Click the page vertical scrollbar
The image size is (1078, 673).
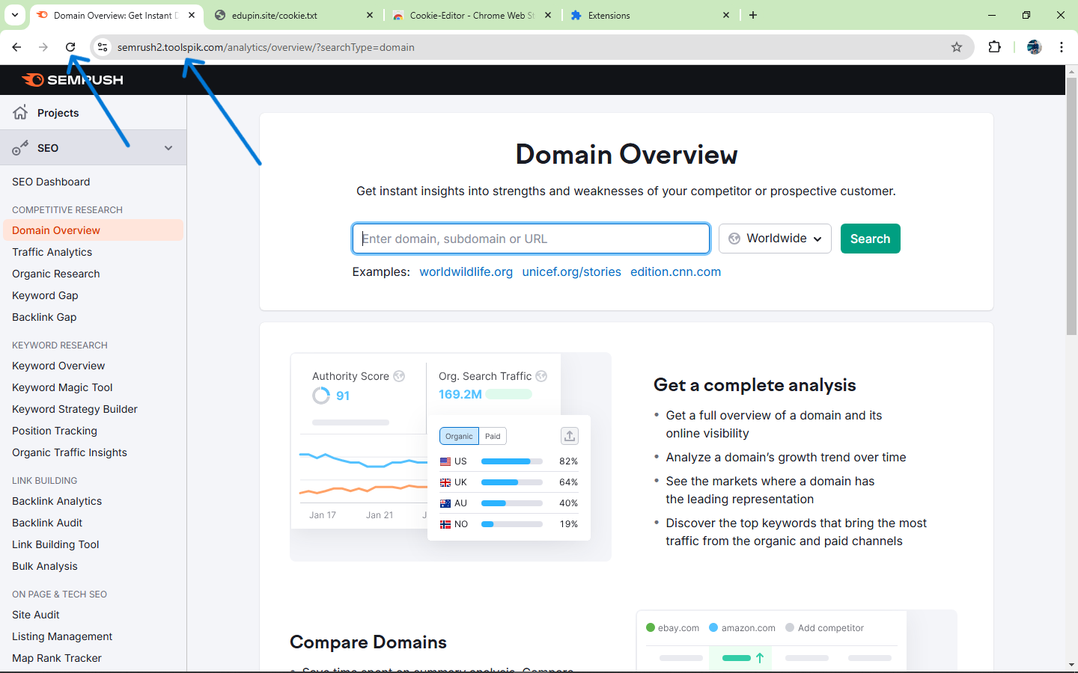[x=1071, y=224]
